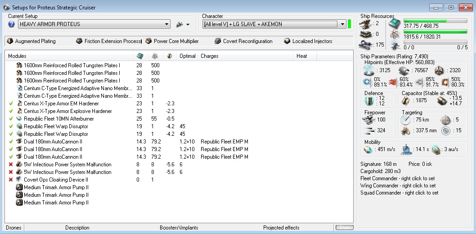Click the CPU usage progress bar
476x234 pixels.
(436, 21)
